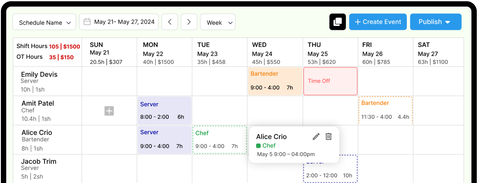The height and width of the screenshot is (183, 479).
Task: Click the pencil edit icon in popup
Action: click(316, 137)
